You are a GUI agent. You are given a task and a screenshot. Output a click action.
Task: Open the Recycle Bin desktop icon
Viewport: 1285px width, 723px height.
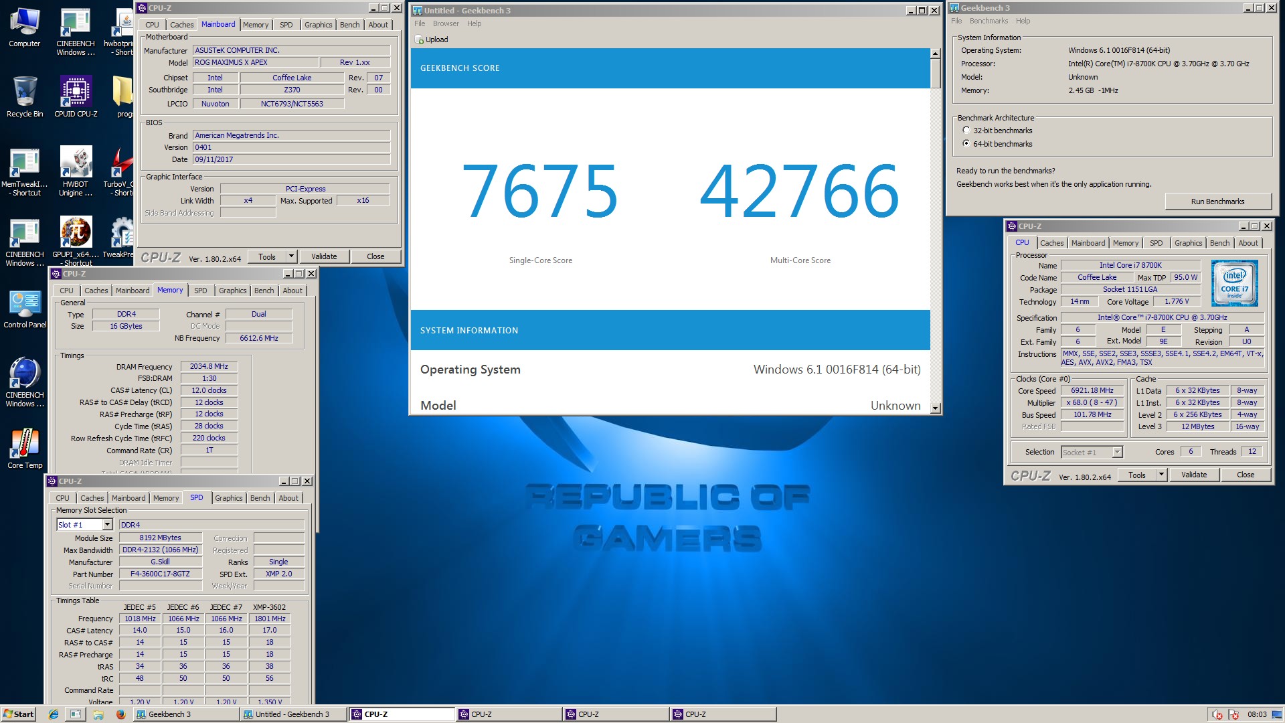pyautogui.click(x=25, y=97)
